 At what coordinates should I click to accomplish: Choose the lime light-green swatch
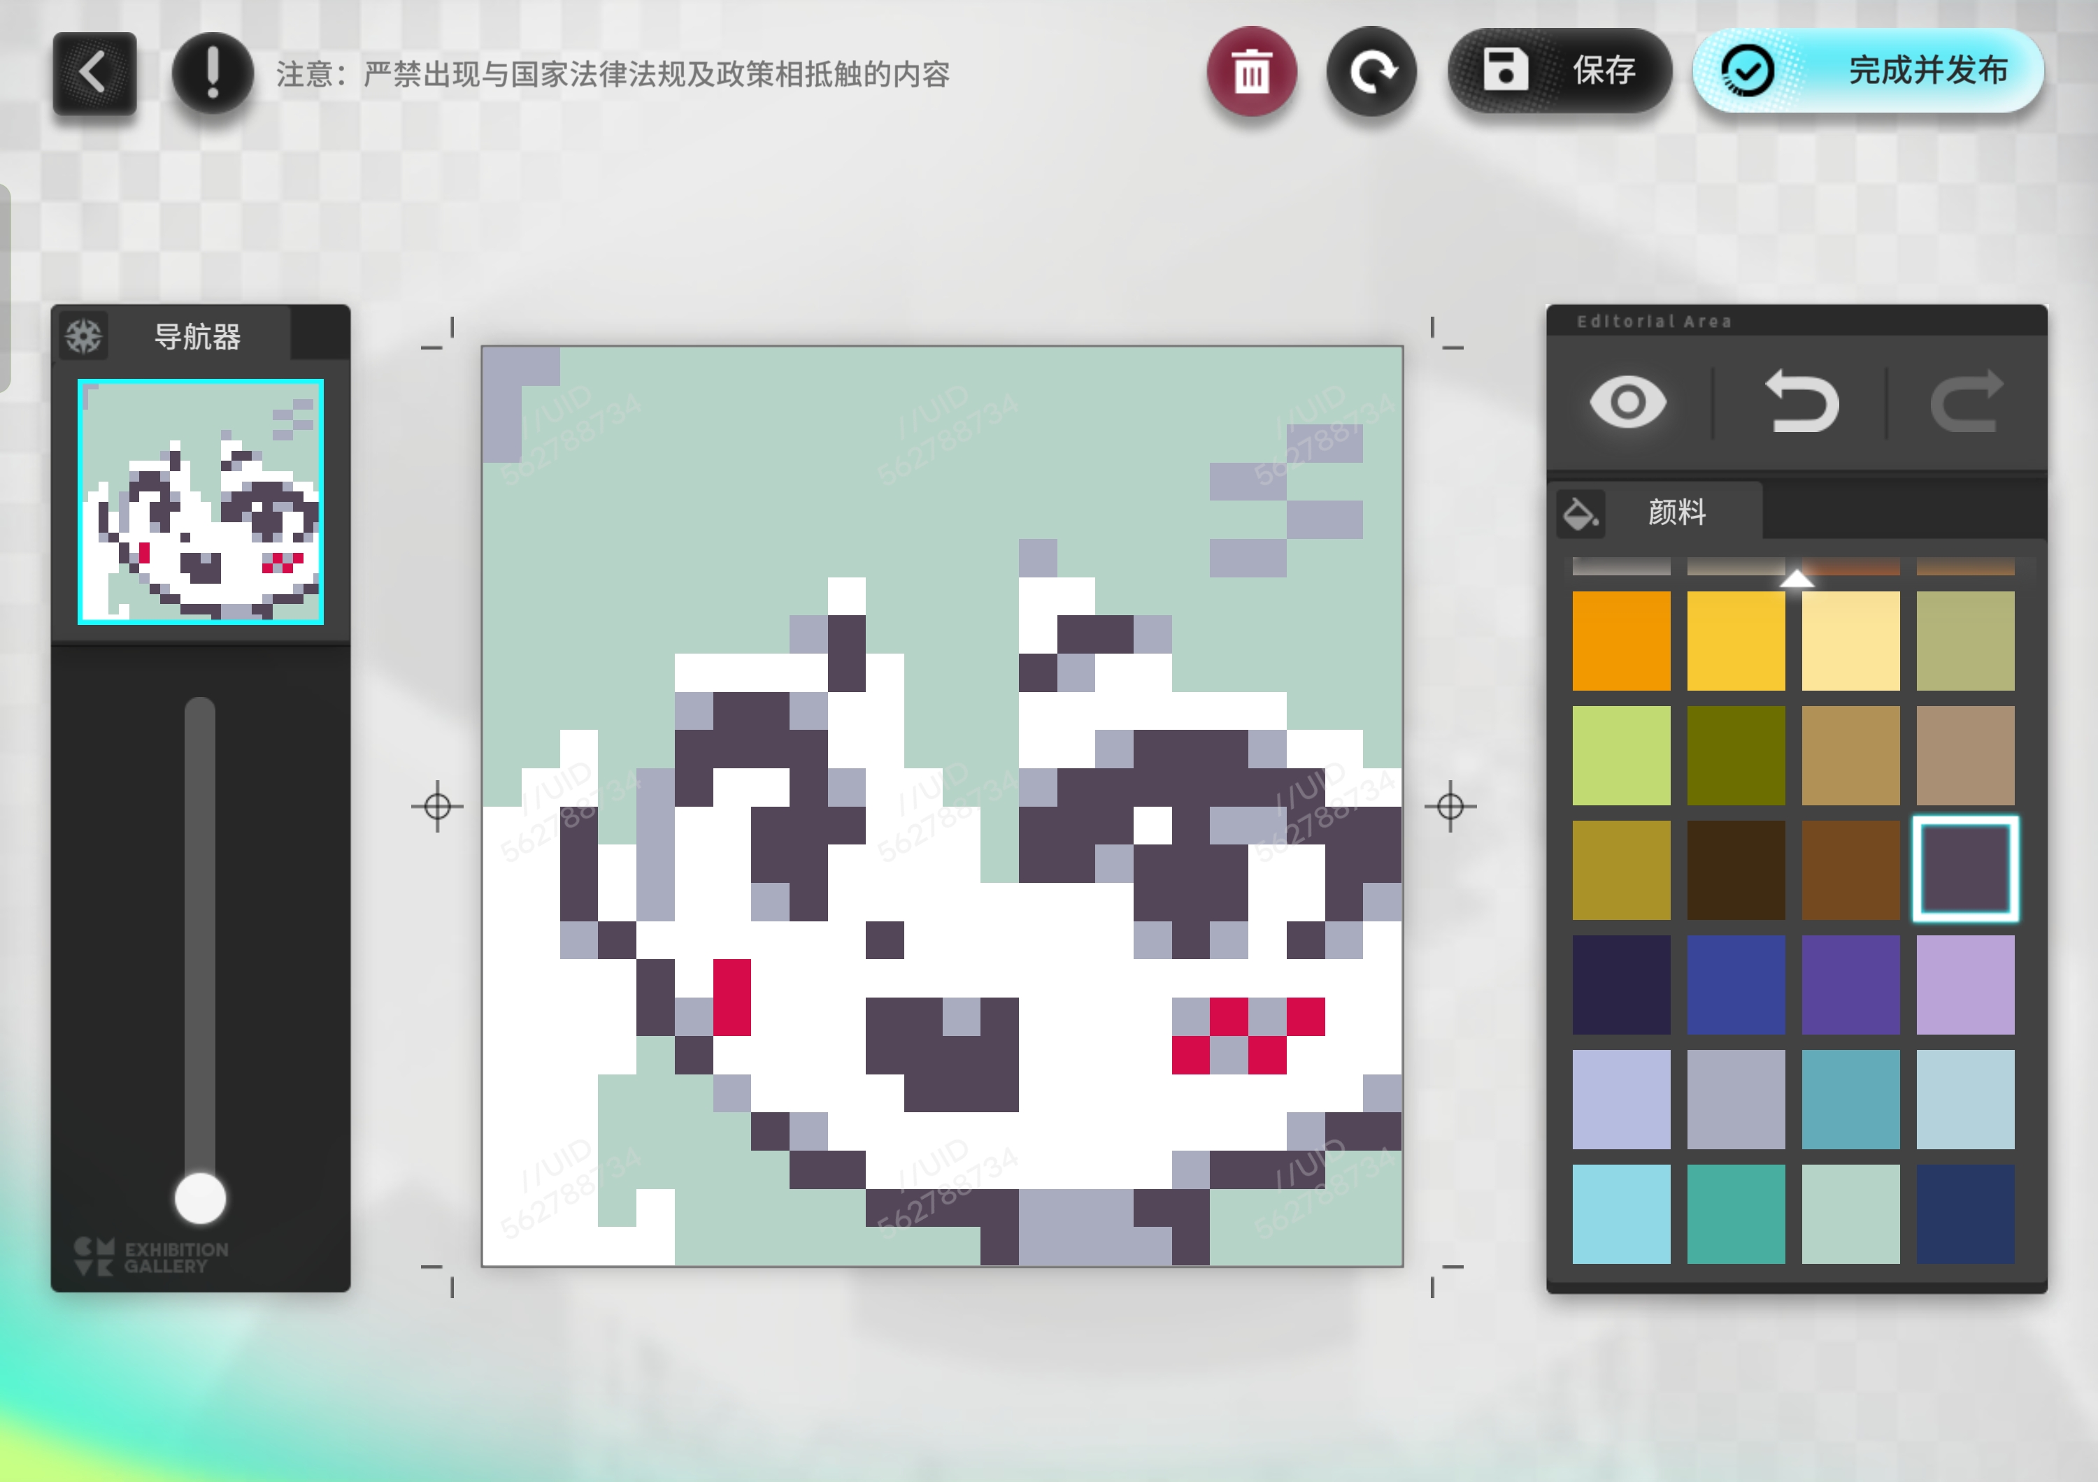click(x=1621, y=755)
